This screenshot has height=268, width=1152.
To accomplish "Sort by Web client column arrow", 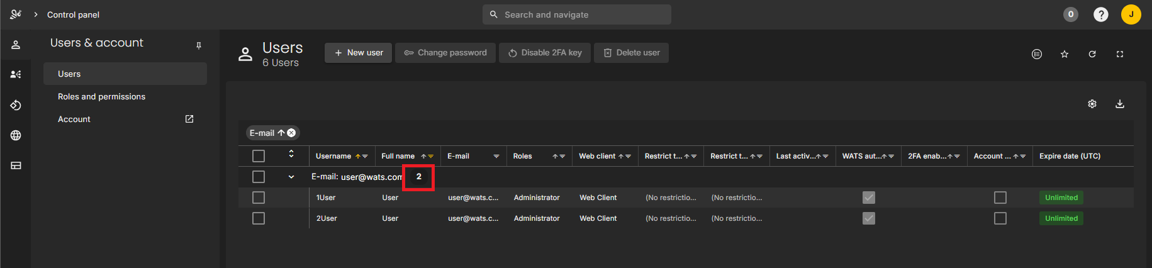I will tap(621, 156).
